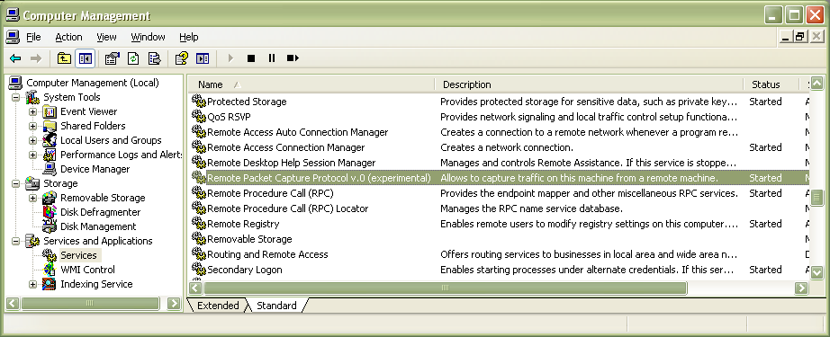
Task: Open the Properties toolbar icon
Action: [112, 58]
